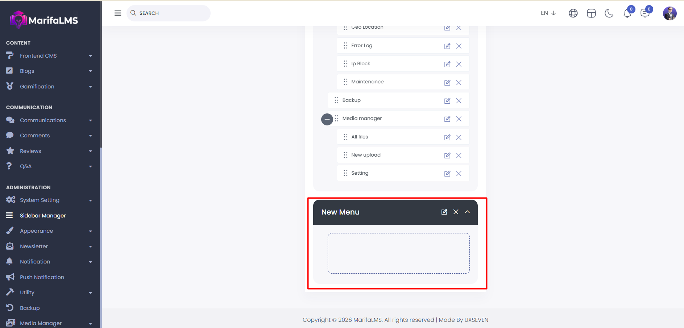Open Sidebar Manager in the sidebar
684x328 pixels.
[43, 216]
